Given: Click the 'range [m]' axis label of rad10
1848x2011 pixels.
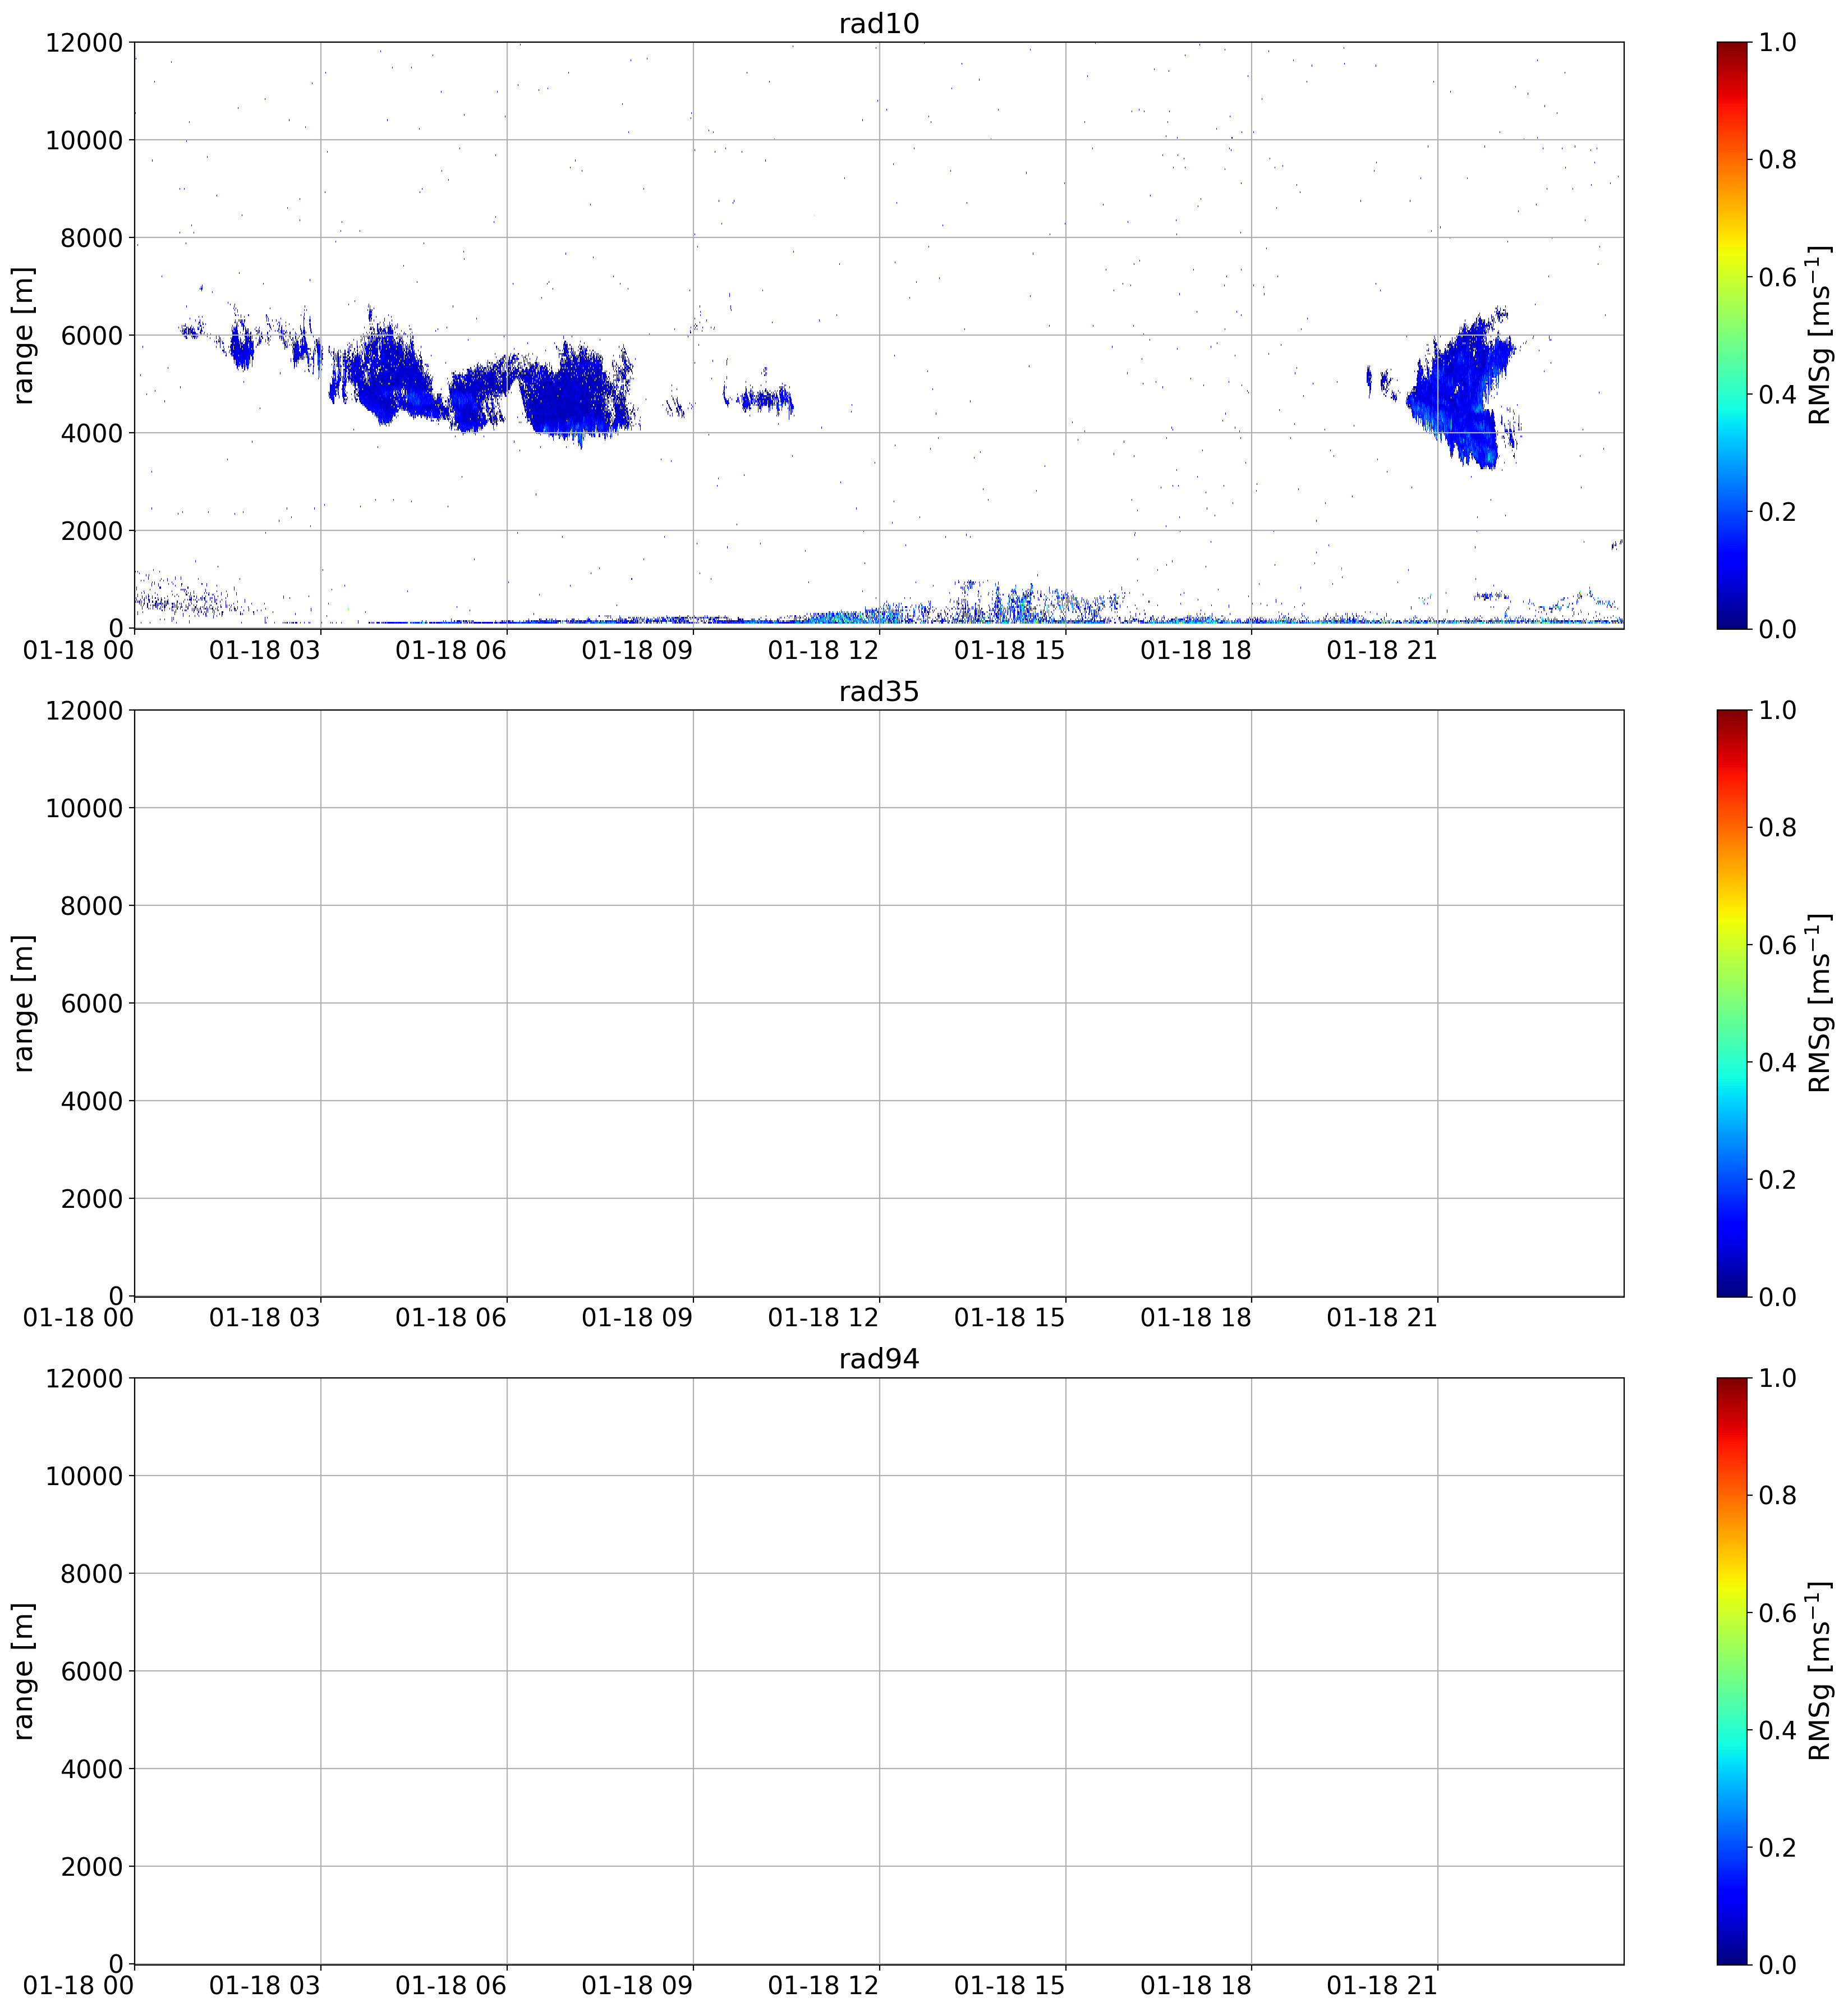Looking at the screenshot, I should [x=23, y=335].
